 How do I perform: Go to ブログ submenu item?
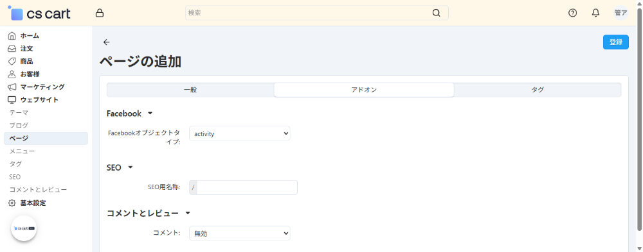click(x=19, y=126)
